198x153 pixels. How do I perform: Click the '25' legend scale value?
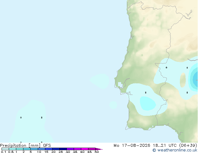pyautogui.click(x=61, y=152)
